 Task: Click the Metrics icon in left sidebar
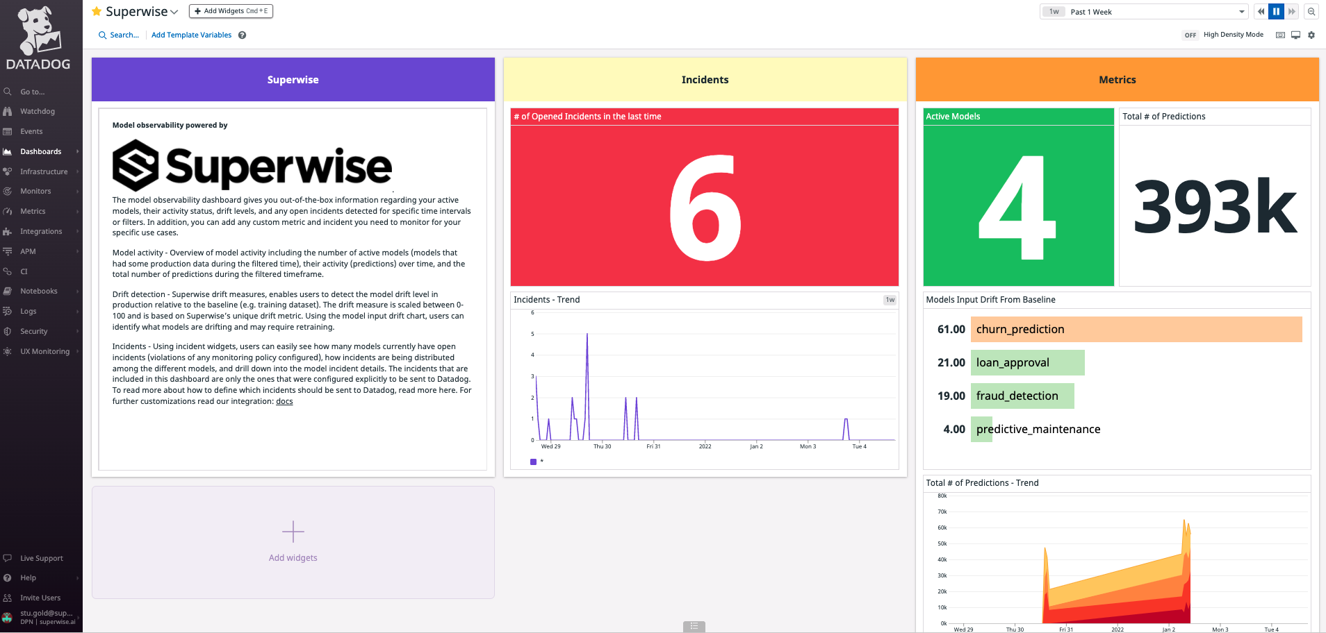click(8, 211)
